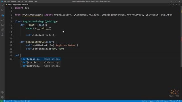This screenshot has width=182, height=102.
Task: Open the Source Control view
Action: (x=2, y=15)
